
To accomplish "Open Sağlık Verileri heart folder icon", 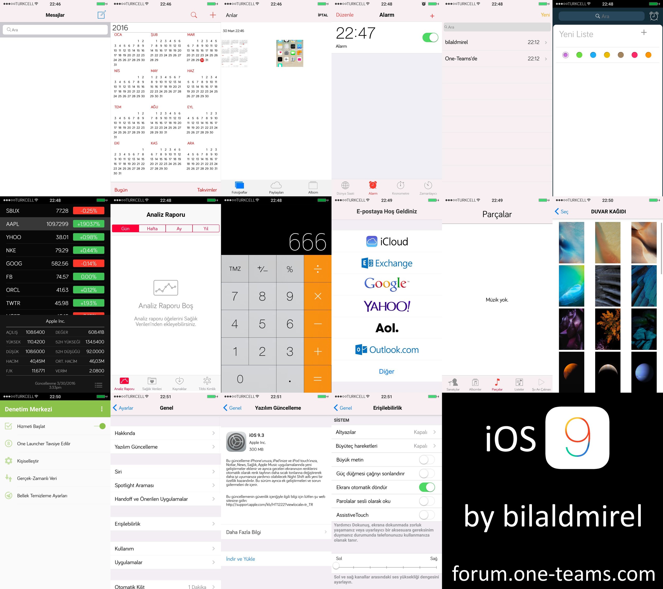I will click(x=152, y=381).
